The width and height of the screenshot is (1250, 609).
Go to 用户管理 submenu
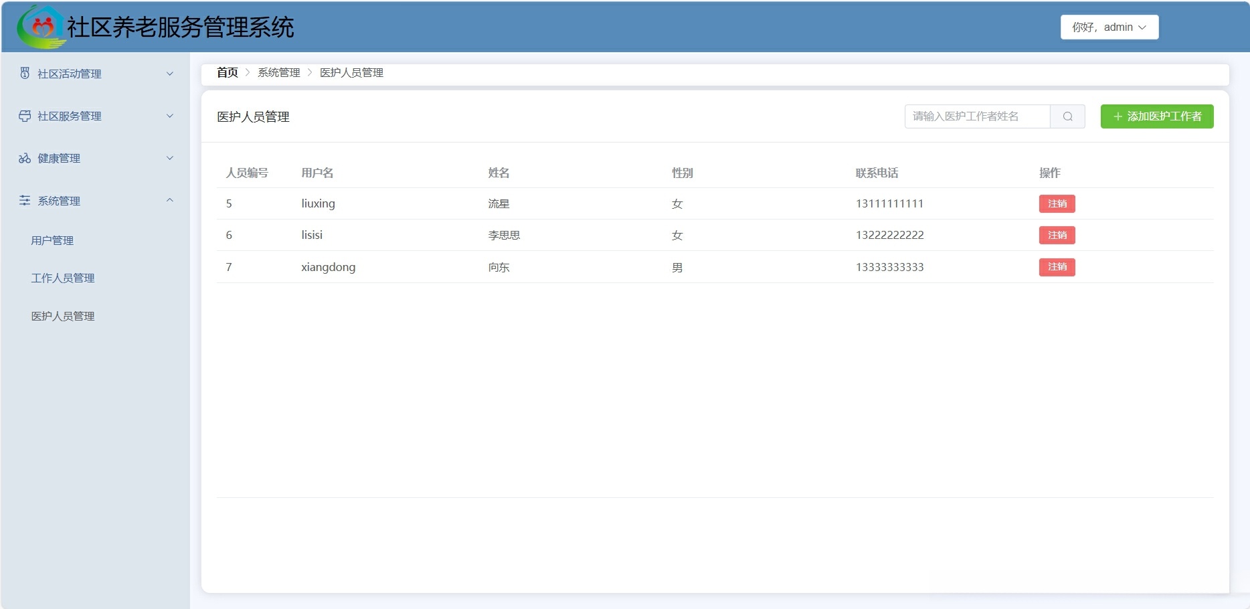(52, 240)
